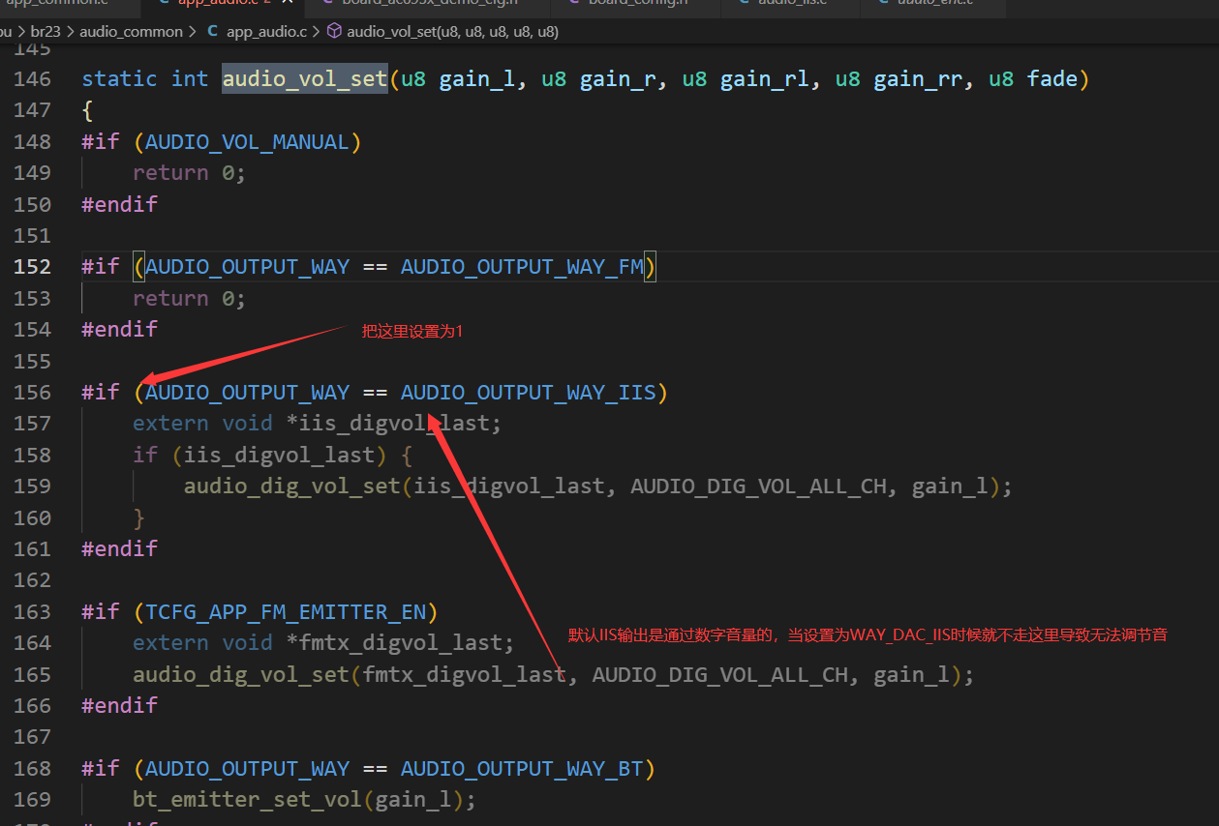Select line number 152 in the gutter

[32, 267]
